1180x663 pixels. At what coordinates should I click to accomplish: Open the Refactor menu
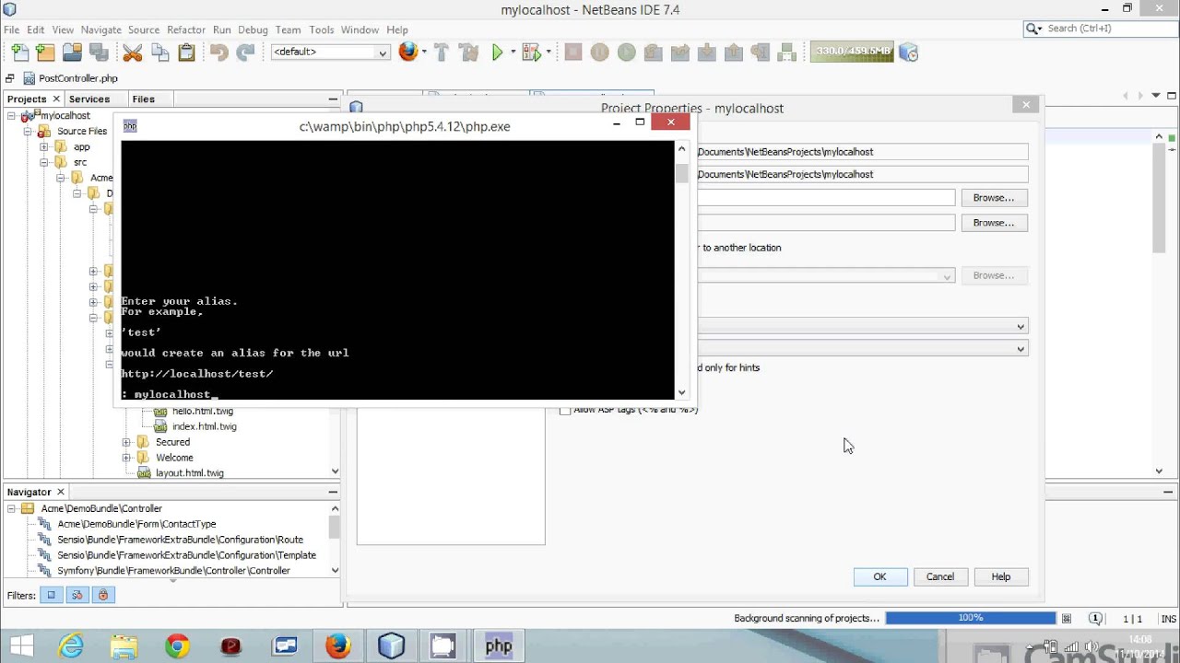(186, 29)
